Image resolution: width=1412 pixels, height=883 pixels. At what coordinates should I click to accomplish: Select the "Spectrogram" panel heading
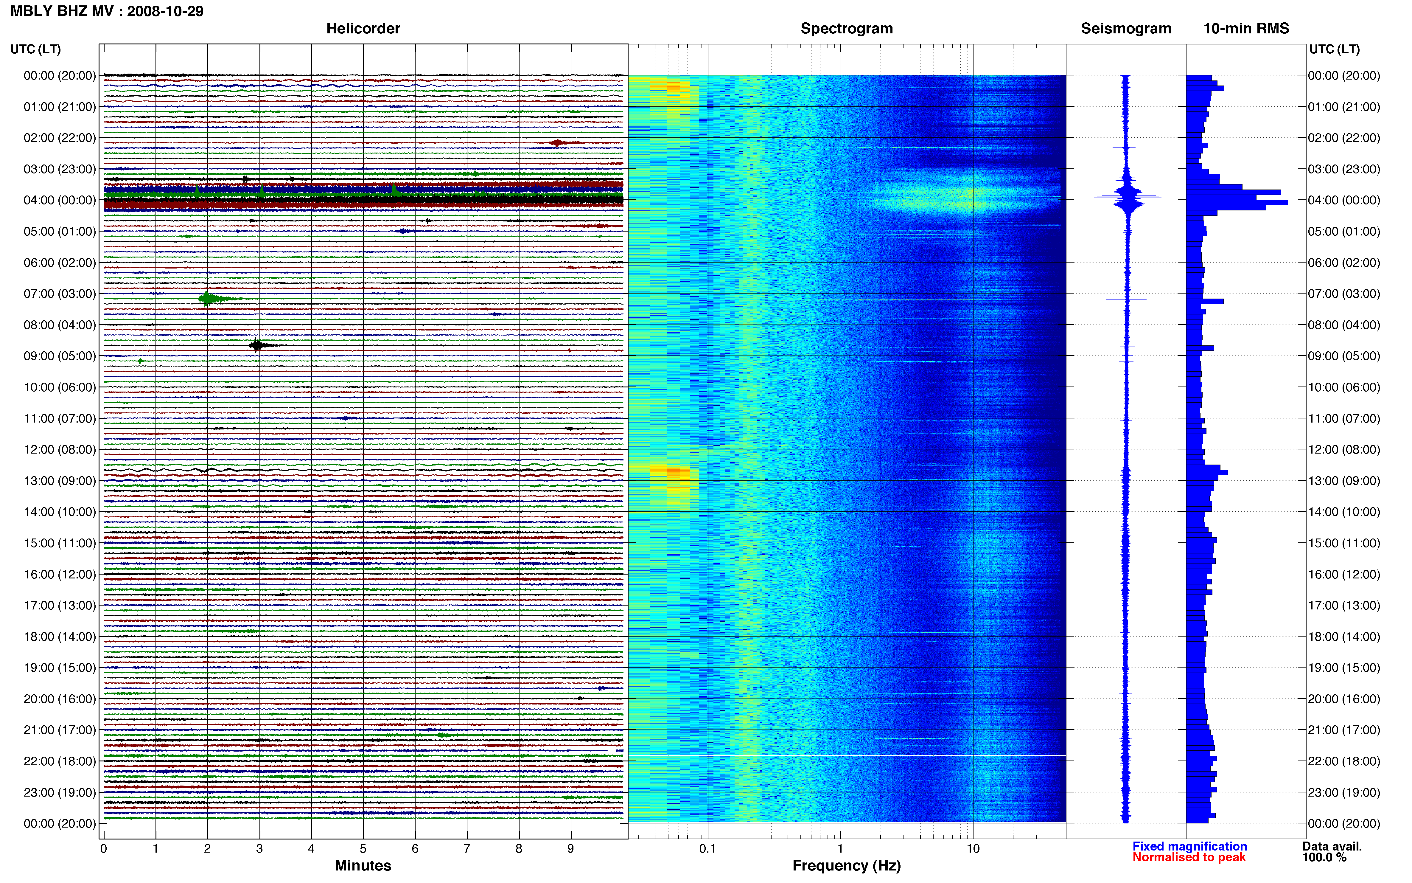846,29
